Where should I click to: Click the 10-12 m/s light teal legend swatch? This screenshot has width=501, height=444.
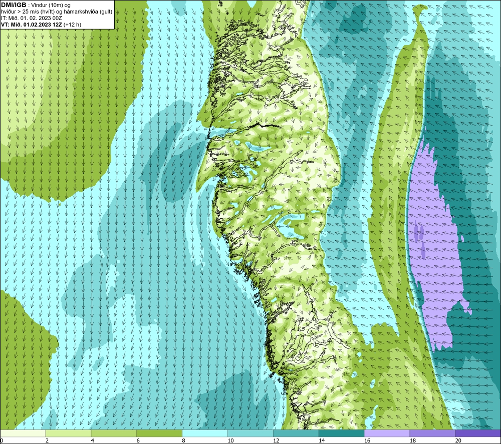click(250, 433)
